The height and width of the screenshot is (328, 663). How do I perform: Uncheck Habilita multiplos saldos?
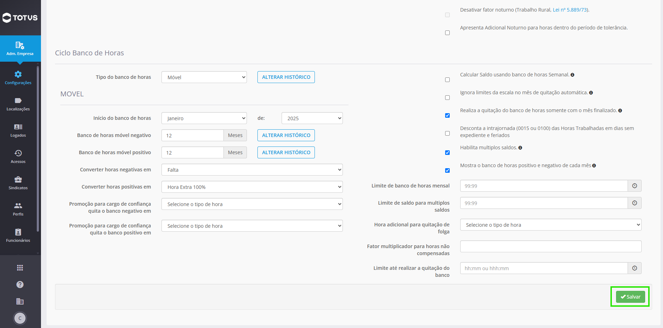(x=447, y=153)
